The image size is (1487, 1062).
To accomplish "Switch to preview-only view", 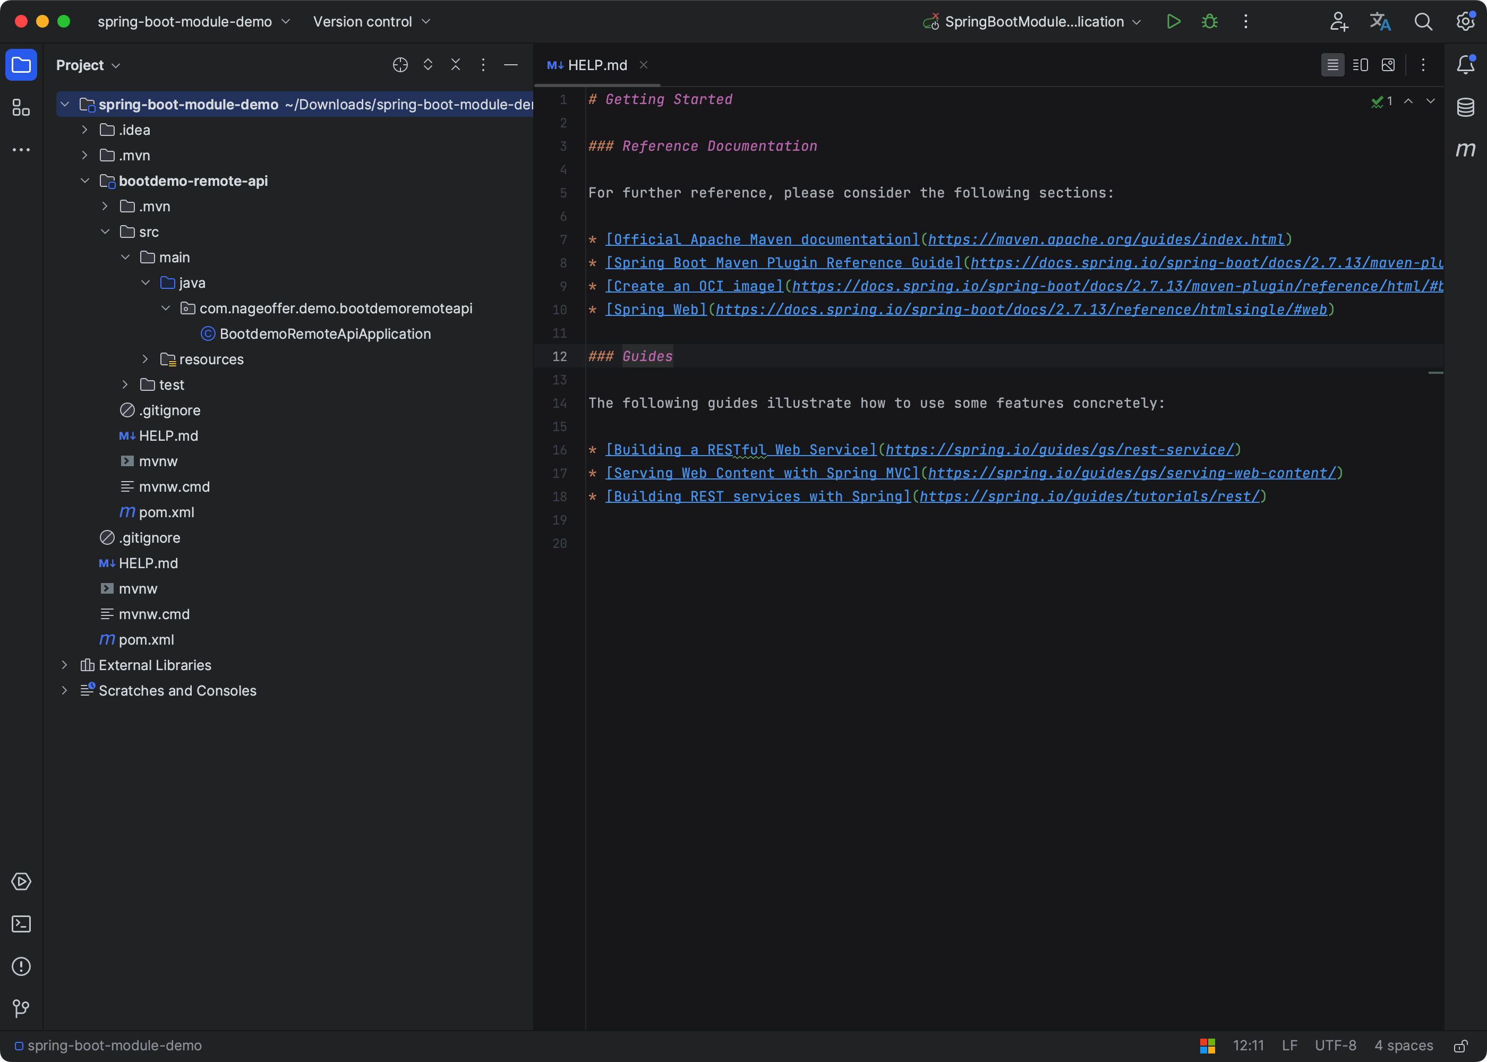I will (x=1388, y=65).
